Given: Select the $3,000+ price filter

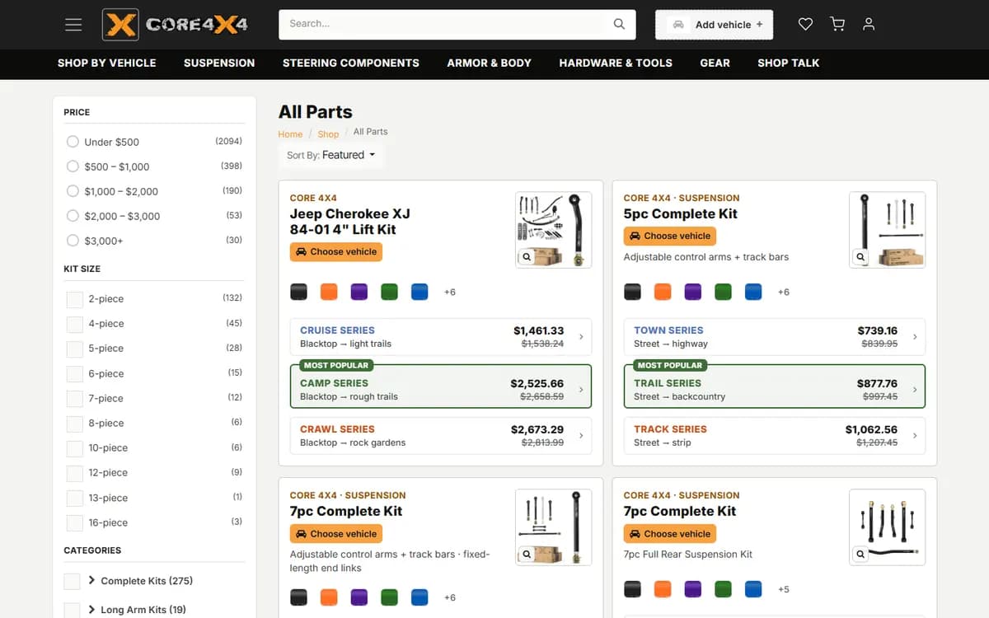Looking at the screenshot, I should click(x=73, y=241).
